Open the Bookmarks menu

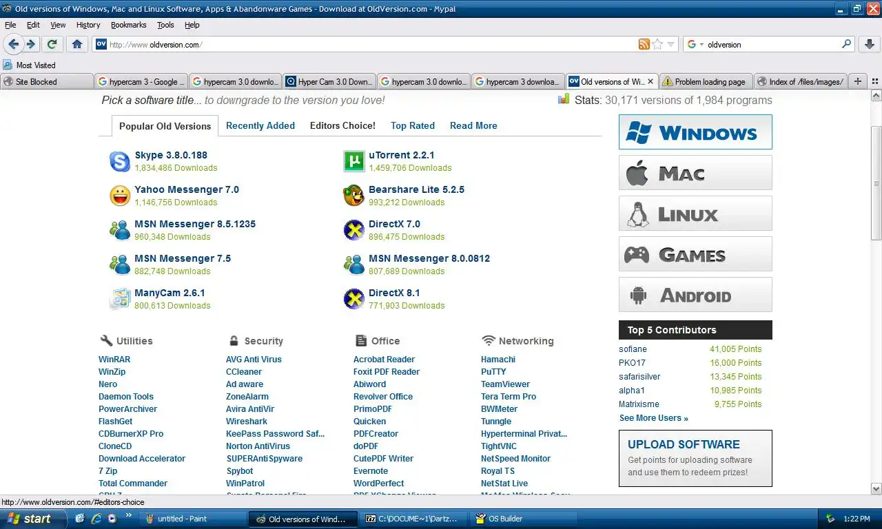(x=128, y=25)
